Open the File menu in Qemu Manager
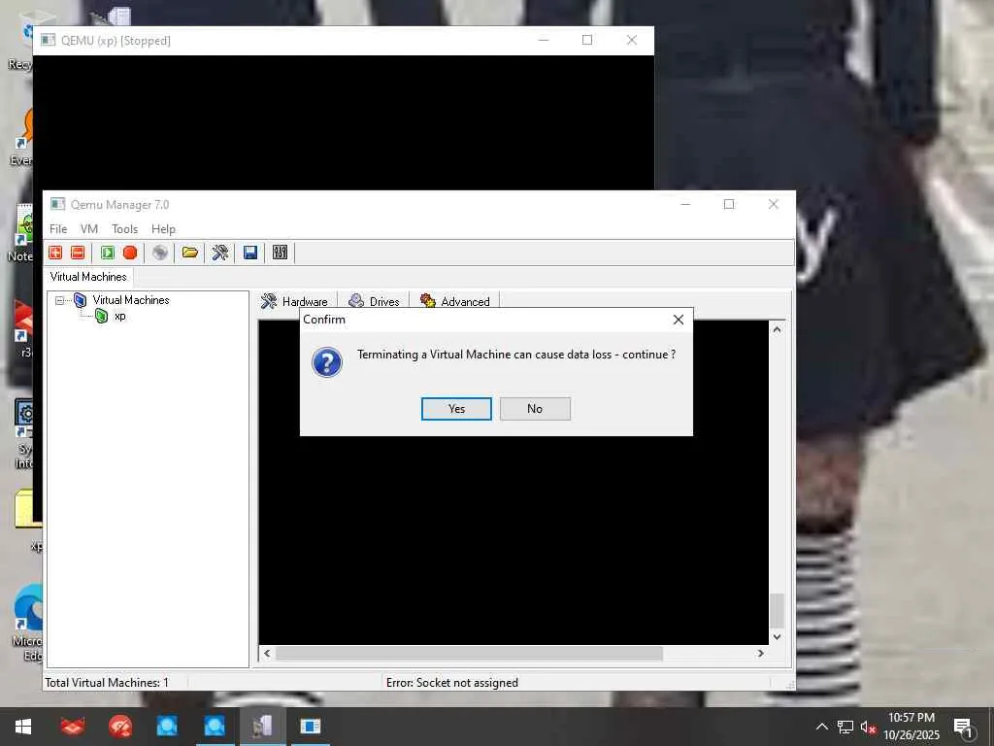Viewport: 994px width, 746px height. 58,229
